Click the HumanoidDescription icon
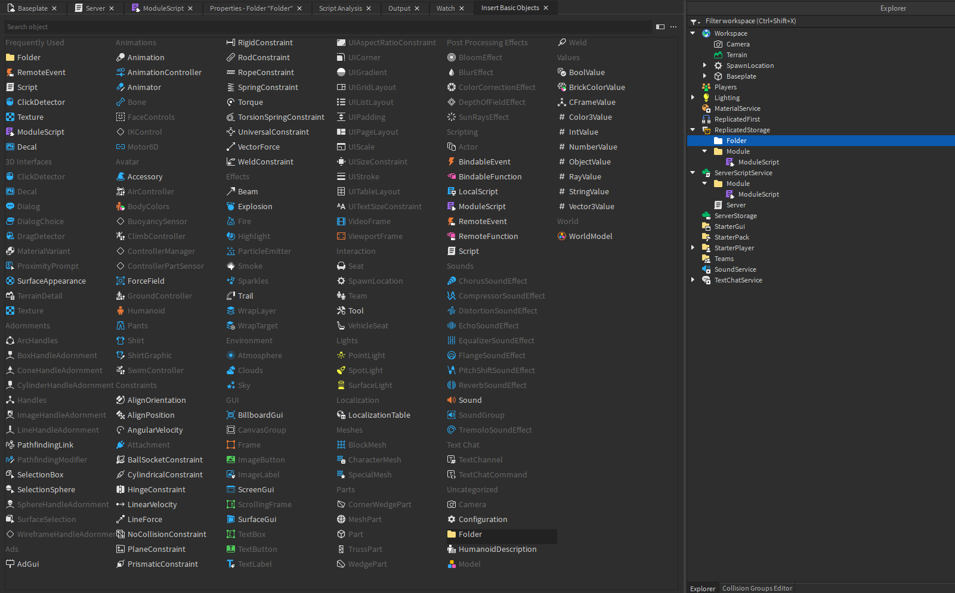The height and width of the screenshot is (593, 955). 452,549
